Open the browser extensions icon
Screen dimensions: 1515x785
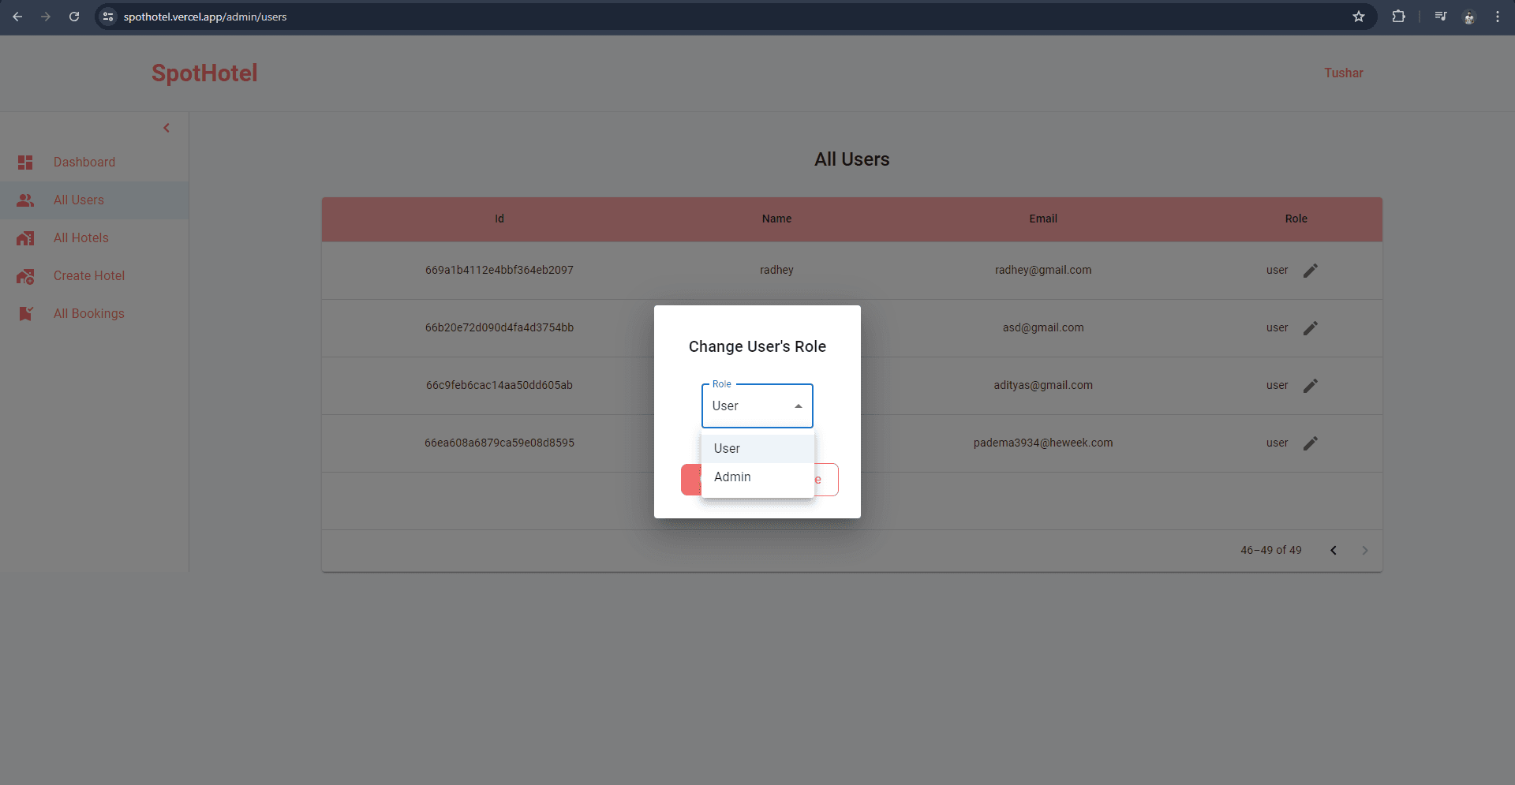tap(1398, 16)
